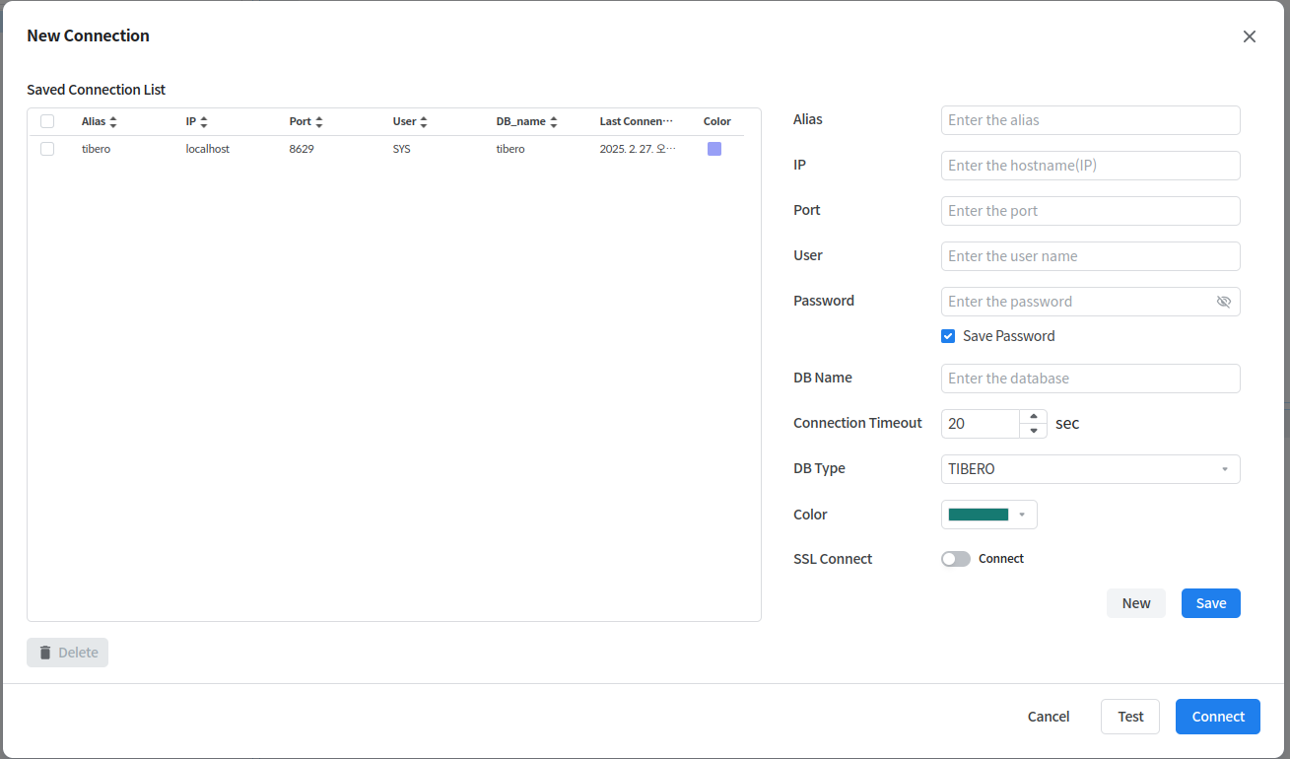Click the Save button
The width and height of the screenshot is (1290, 759).
point(1210,603)
